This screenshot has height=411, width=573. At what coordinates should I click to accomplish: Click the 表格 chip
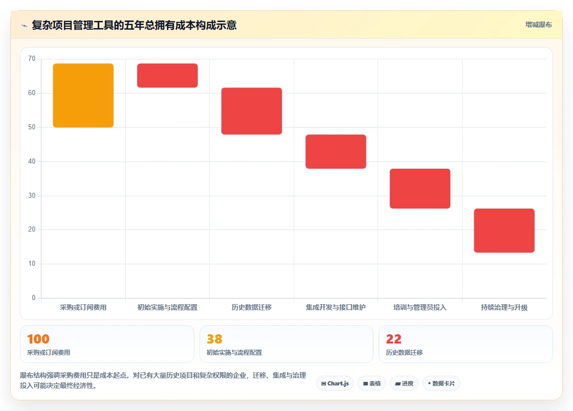click(x=371, y=383)
